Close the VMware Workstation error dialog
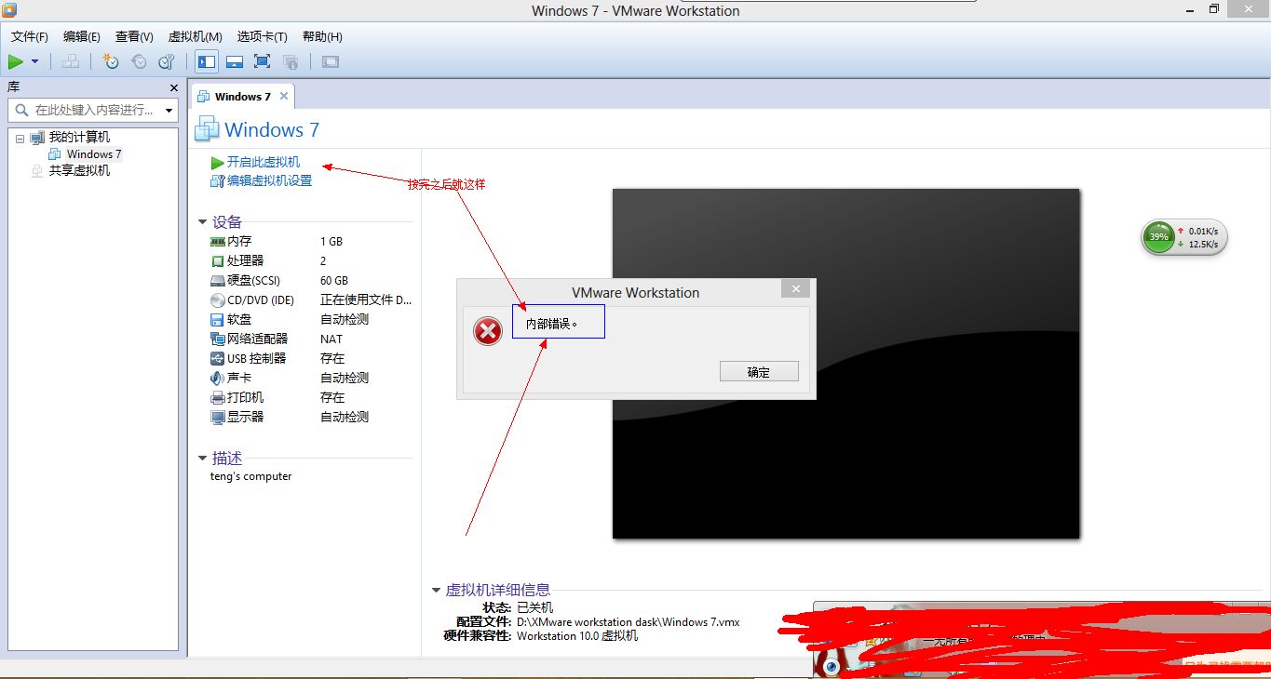Viewport: 1271px width, 679px height. (795, 289)
